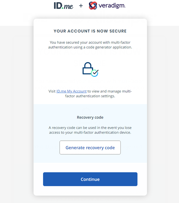
Task: Open the ID.me My Account link
Action: coord(71,91)
